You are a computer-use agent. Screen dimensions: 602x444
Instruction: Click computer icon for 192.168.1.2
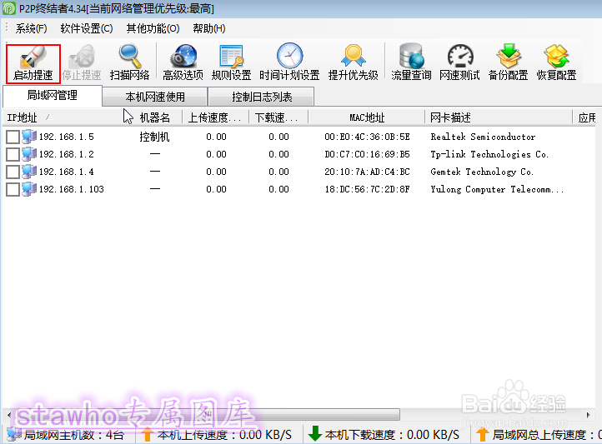tap(29, 154)
